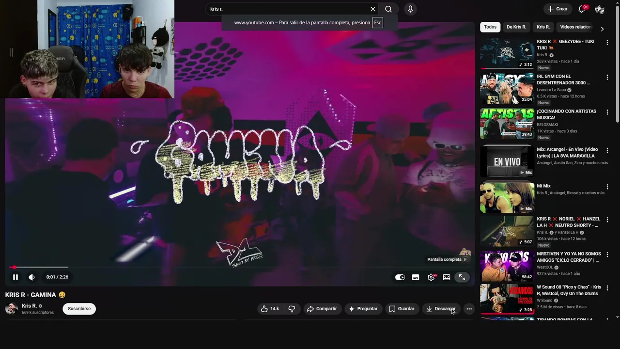Click the Descargar button
620x349 pixels.
click(441, 309)
